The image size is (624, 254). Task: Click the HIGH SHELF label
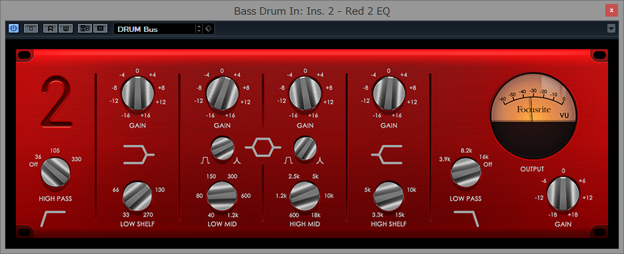tap(389, 224)
